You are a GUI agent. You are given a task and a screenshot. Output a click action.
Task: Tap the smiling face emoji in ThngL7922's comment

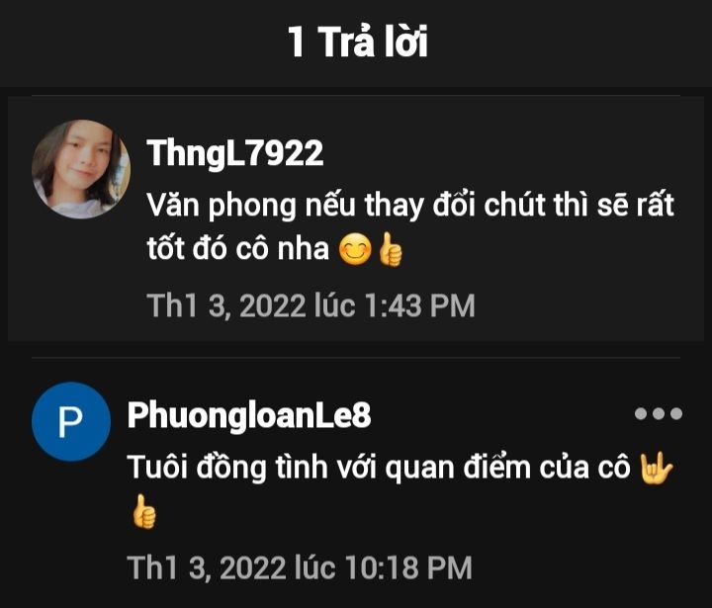pos(355,249)
